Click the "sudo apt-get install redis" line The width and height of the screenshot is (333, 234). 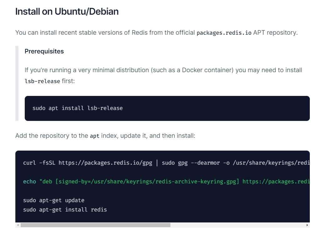click(x=65, y=210)
